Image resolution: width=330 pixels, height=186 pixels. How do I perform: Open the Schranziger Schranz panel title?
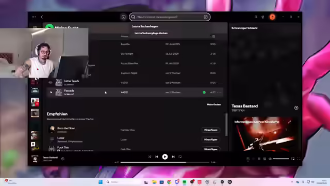244,28
